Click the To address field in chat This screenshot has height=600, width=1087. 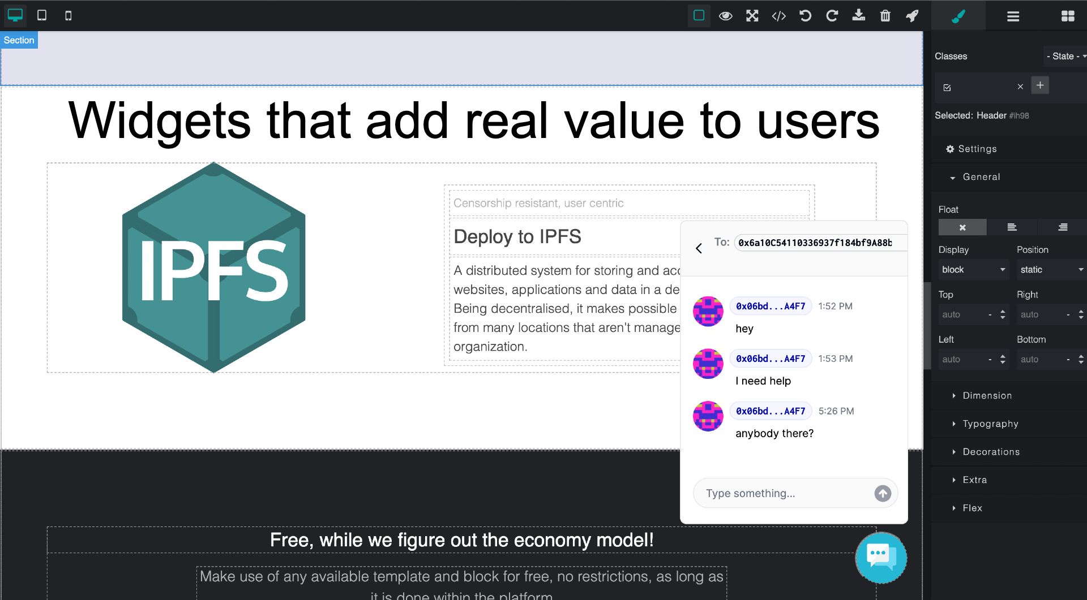820,243
